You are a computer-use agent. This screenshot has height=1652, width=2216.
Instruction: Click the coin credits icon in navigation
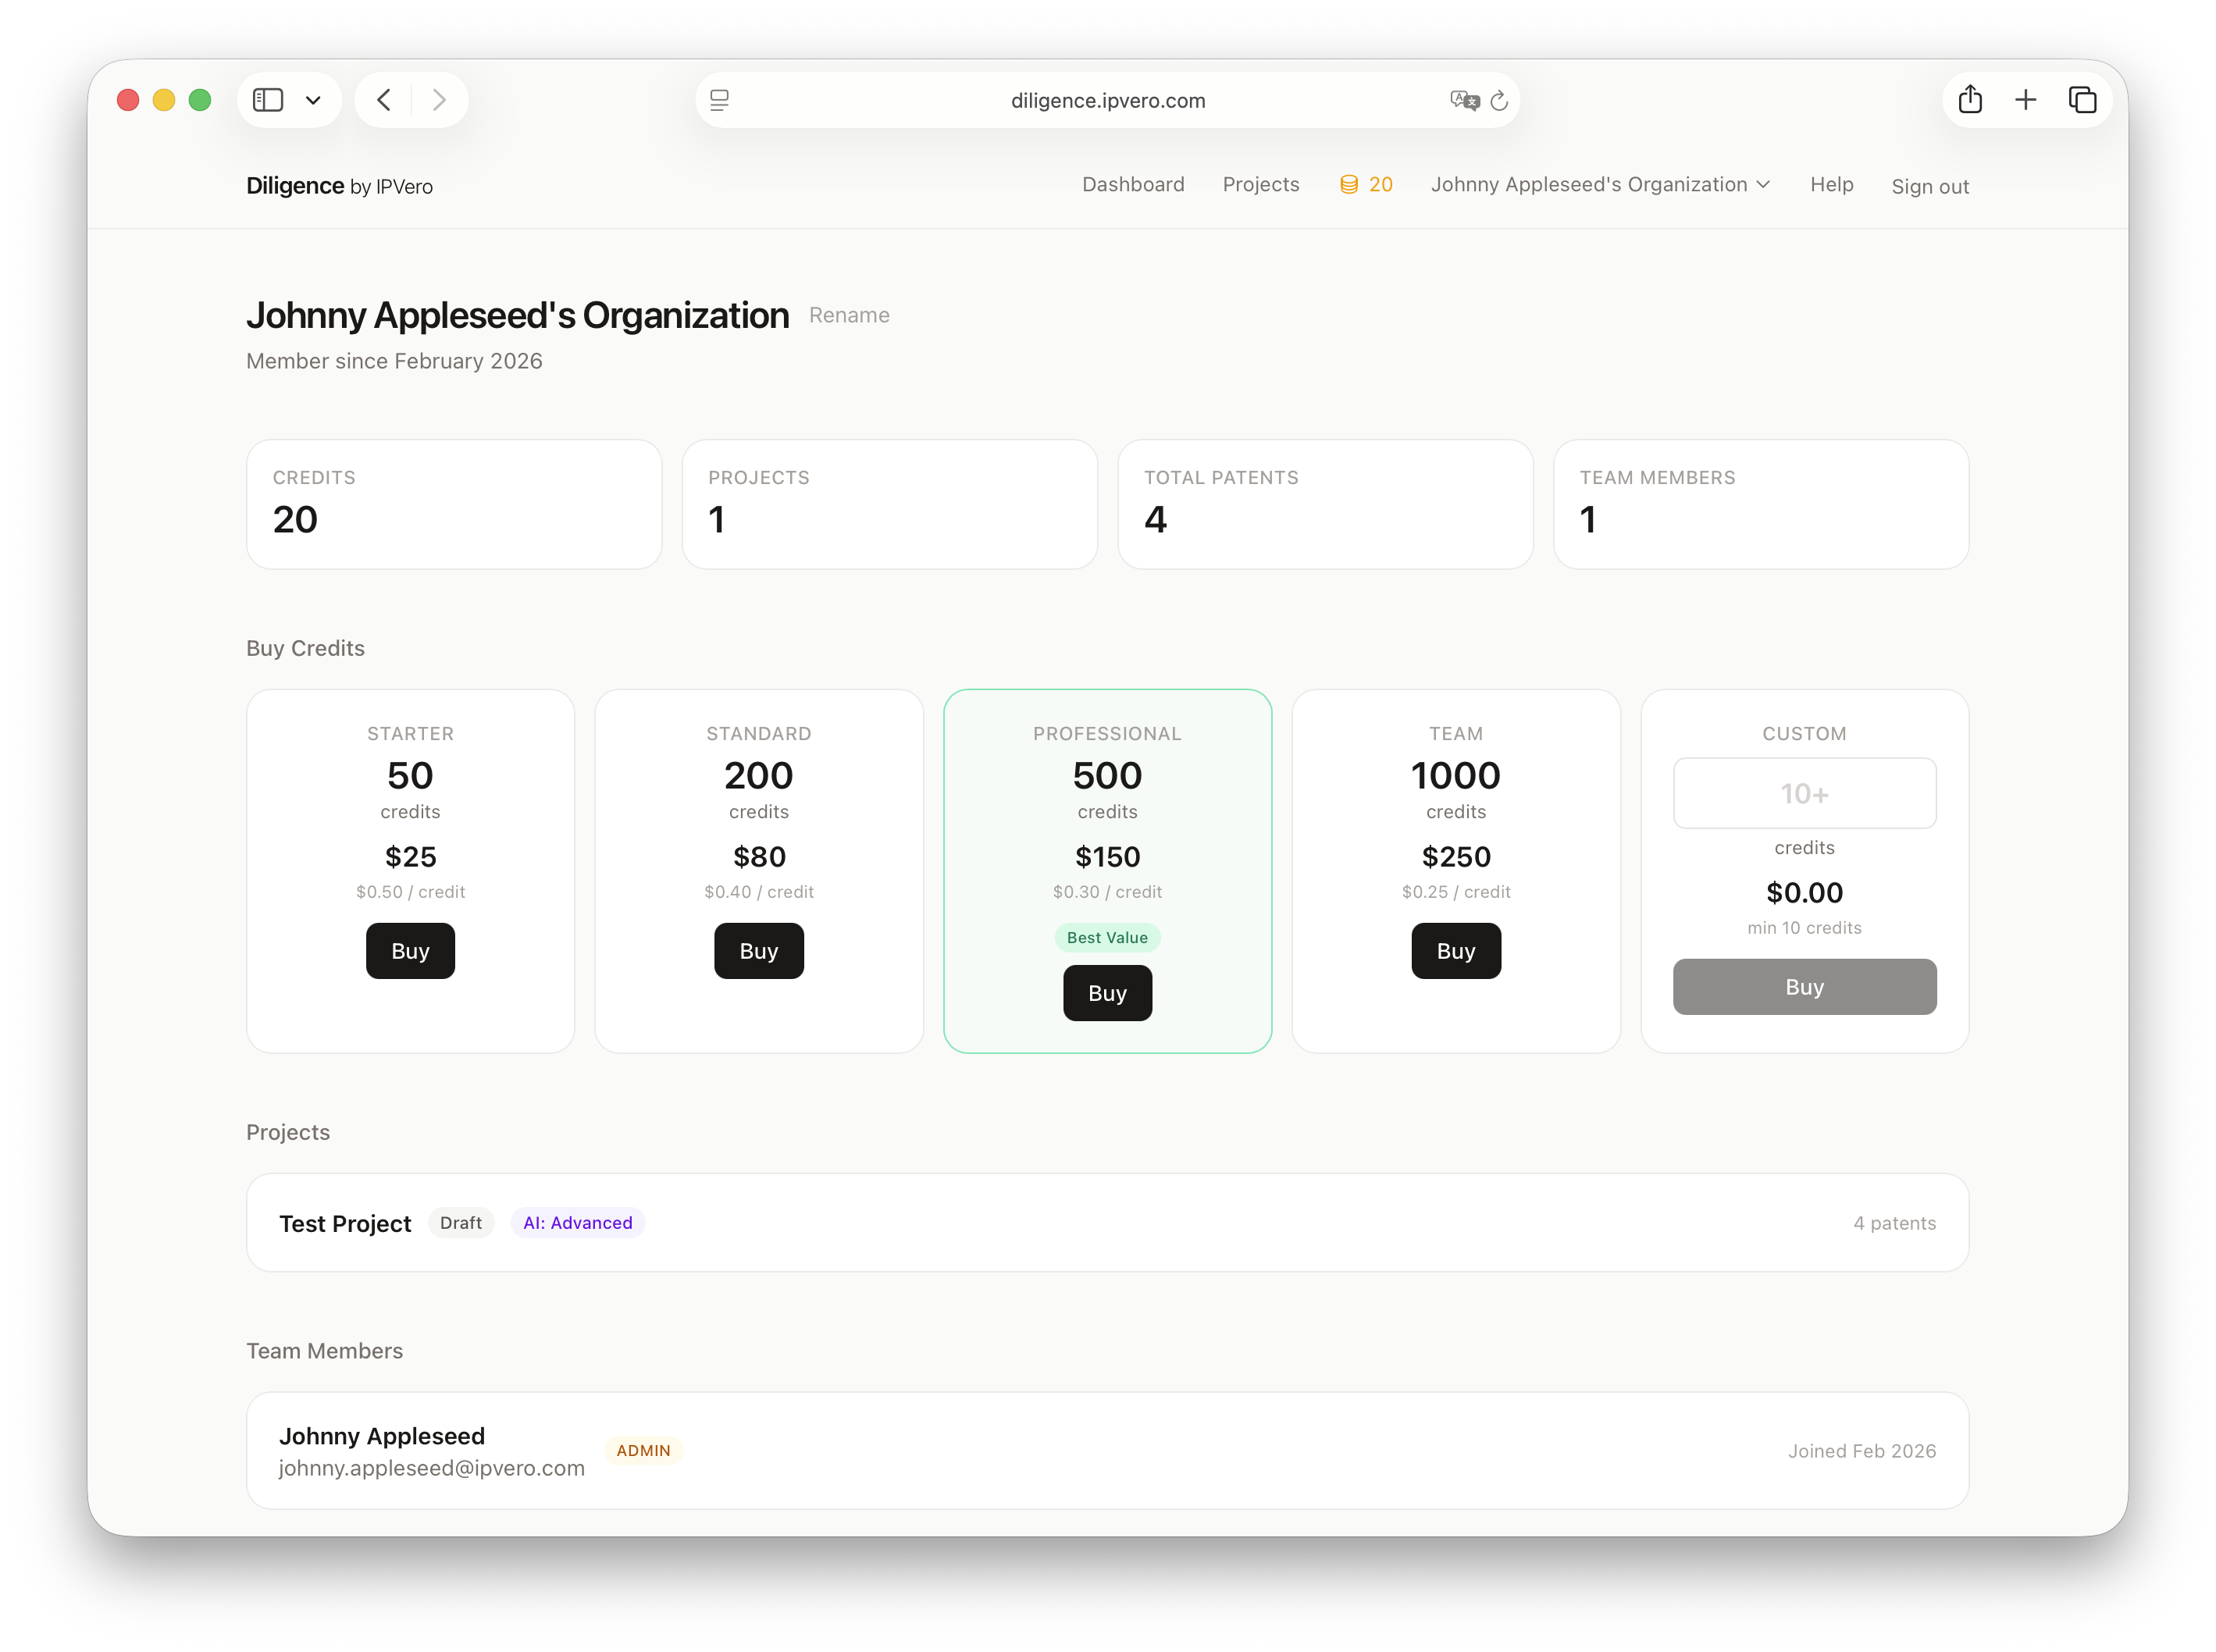pos(1350,184)
